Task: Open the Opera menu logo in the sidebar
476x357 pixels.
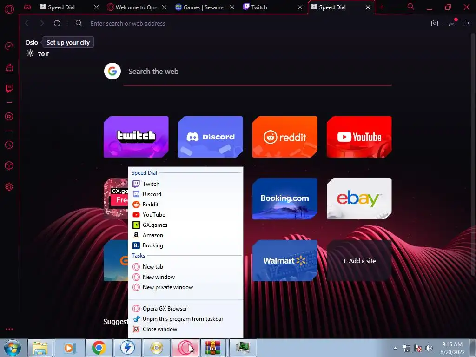Action: pos(9,9)
